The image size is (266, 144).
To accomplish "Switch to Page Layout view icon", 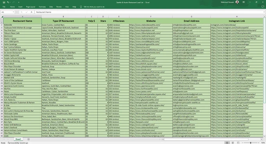I will point(233,143).
